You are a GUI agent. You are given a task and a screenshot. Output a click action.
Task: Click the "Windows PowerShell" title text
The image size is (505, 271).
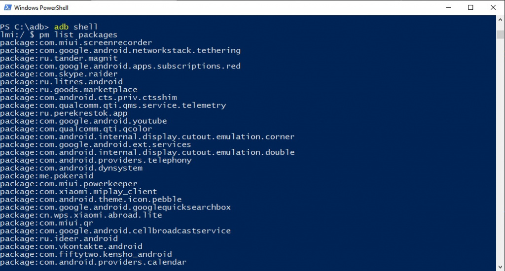pyautogui.click(x=41, y=8)
